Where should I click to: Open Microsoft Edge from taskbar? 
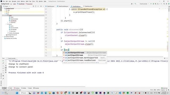pos(46,93)
